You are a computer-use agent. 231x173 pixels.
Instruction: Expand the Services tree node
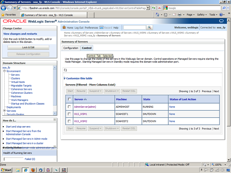tap(4, 111)
